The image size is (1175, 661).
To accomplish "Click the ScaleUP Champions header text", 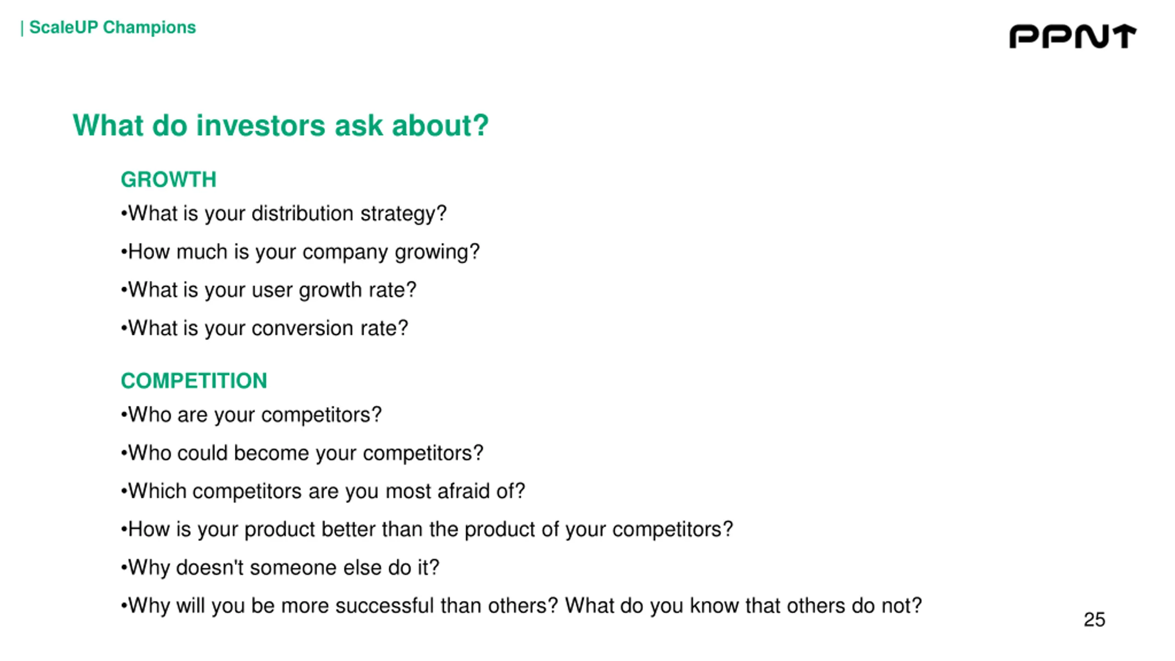I will pos(112,28).
